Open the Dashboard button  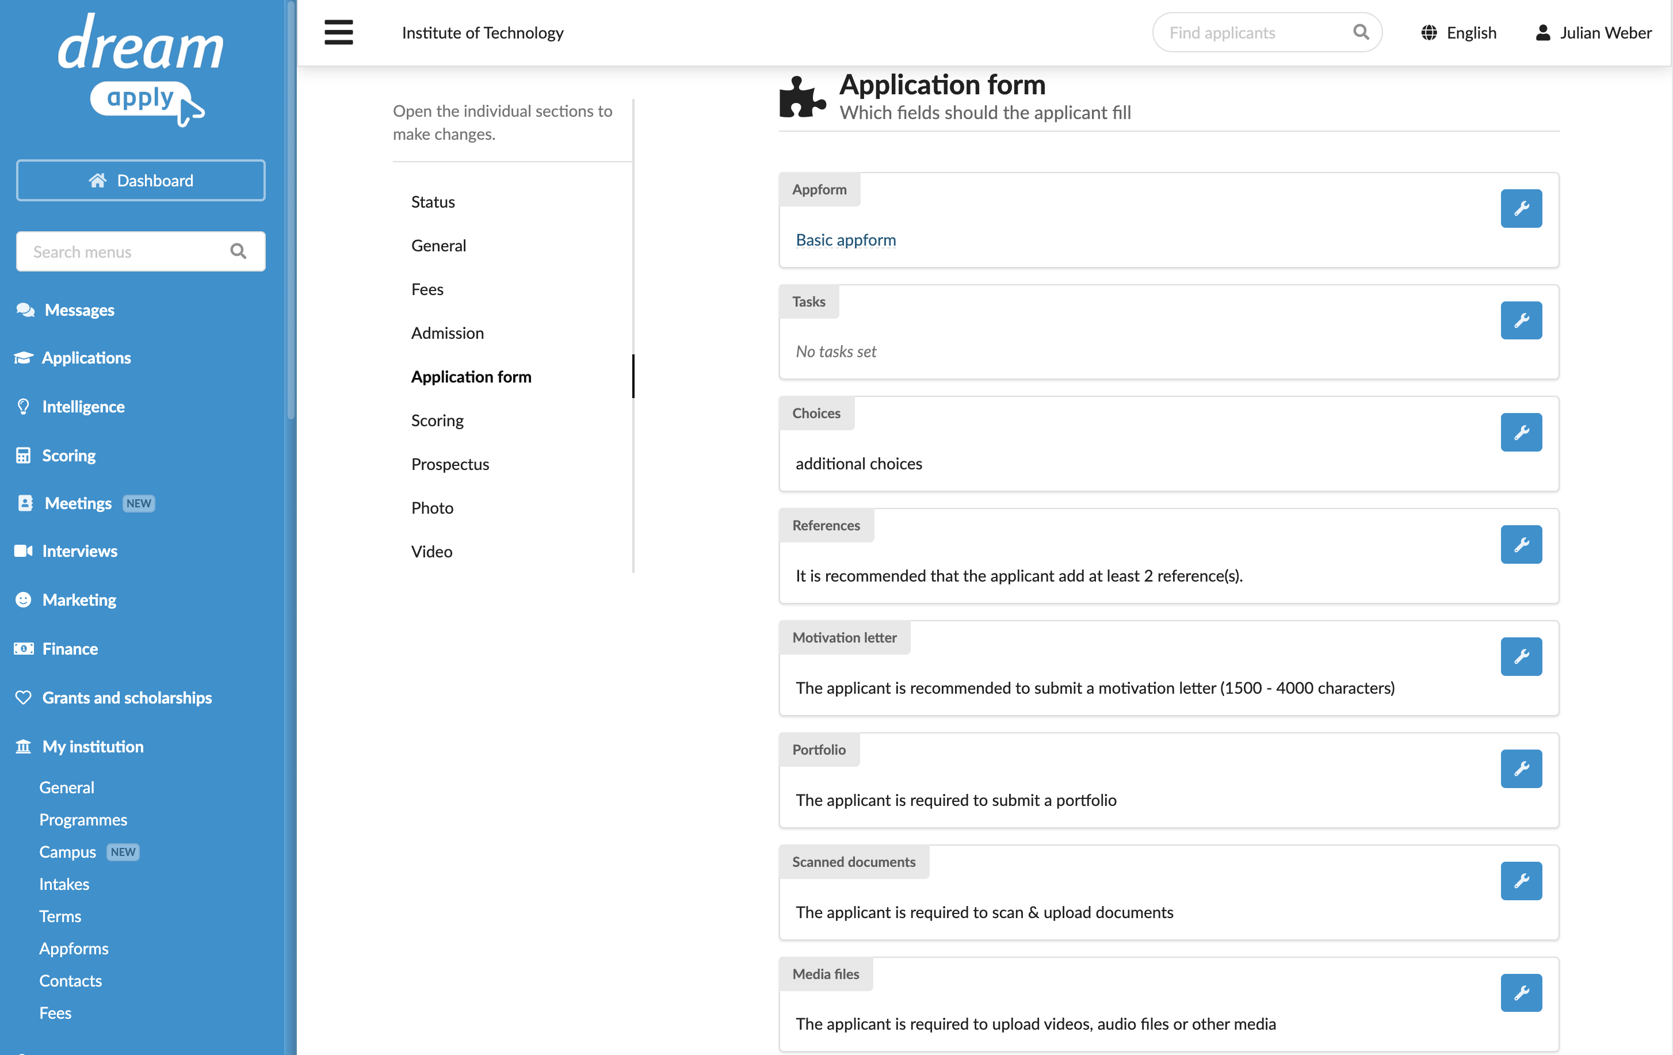141,181
